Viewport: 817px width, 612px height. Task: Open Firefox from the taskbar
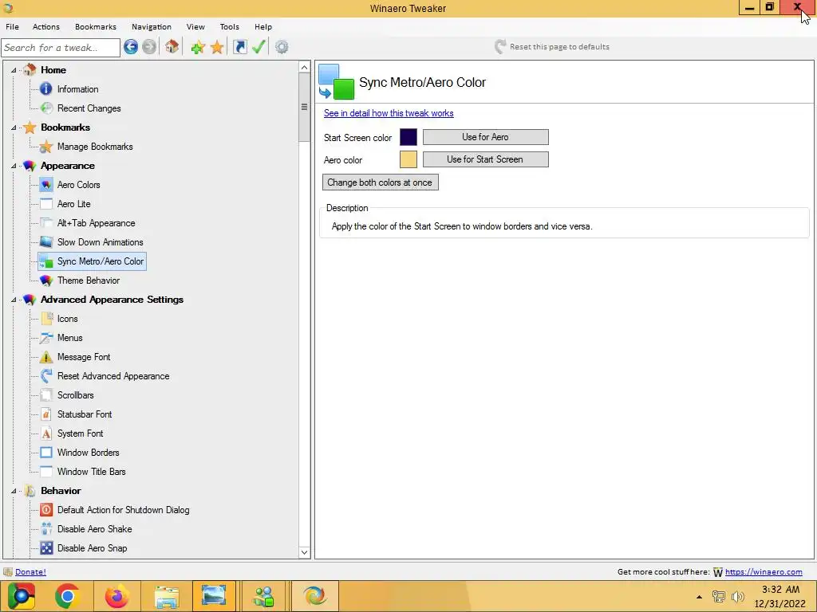click(x=116, y=596)
